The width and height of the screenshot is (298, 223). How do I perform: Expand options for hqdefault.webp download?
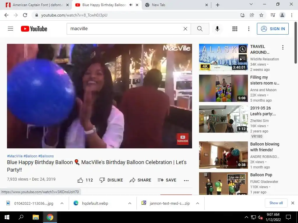tap(130, 203)
